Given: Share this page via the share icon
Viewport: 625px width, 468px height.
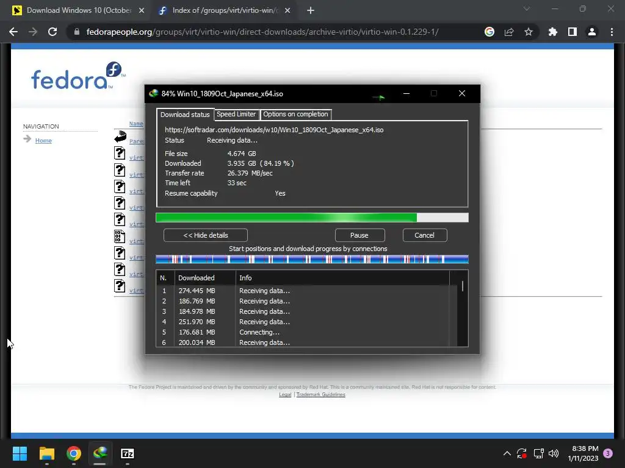Looking at the screenshot, I should pos(509,32).
